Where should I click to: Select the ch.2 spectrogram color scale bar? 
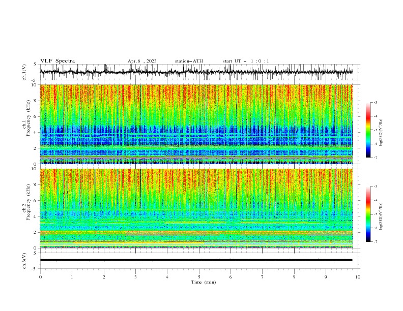(x=368, y=214)
